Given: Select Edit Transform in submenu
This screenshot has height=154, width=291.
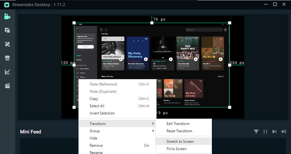Looking at the screenshot, I should (184, 124).
